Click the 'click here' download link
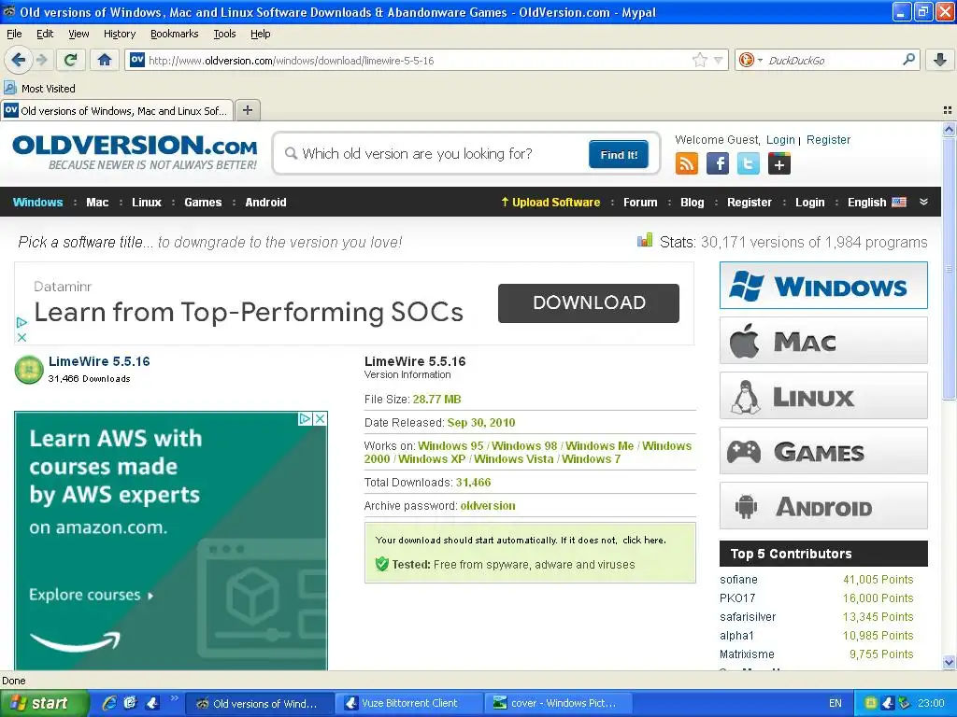The width and height of the screenshot is (957, 717). pyautogui.click(x=643, y=540)
